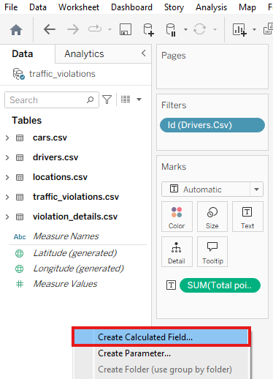Open the Color marks card button
The height and width of the screenshot is (379, 273).
click(x=177, y=217)
